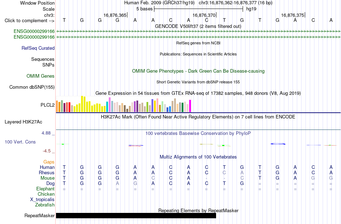Click the '5 bases' scale bar label
This screenshot has height=224, width=341.
click(145, 9)
